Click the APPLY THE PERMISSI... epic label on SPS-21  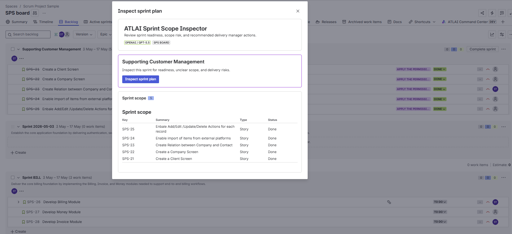pos(413,69)
